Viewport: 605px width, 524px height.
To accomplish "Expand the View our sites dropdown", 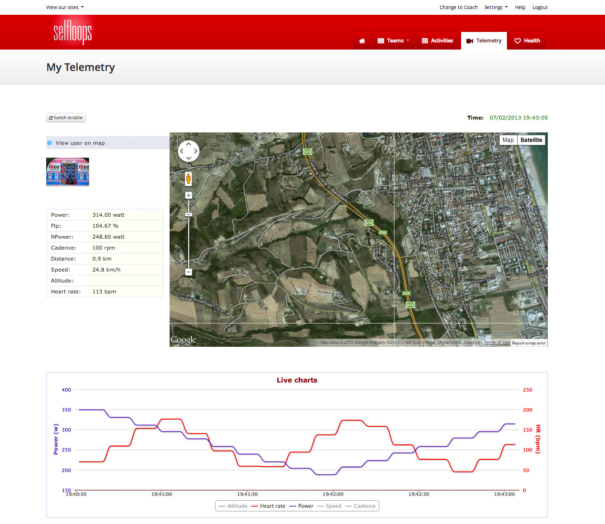I will [x=65, y=7].
